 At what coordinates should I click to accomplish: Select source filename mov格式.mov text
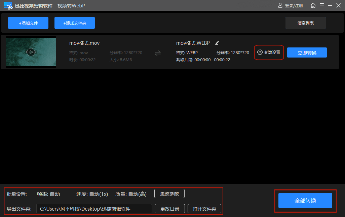pyautogui.click(x=84, y=43)
